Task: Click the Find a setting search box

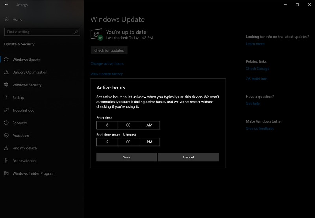Action: [39, 32]
